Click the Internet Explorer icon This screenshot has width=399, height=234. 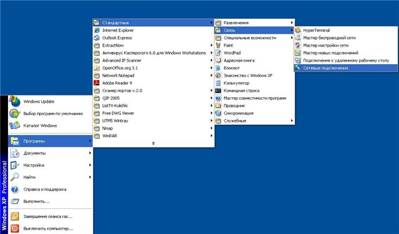pos(97,30)
